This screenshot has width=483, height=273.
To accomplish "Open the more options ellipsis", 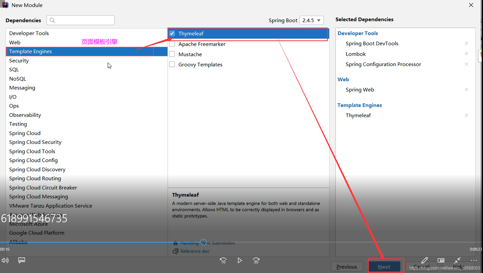I will (474, 260).
